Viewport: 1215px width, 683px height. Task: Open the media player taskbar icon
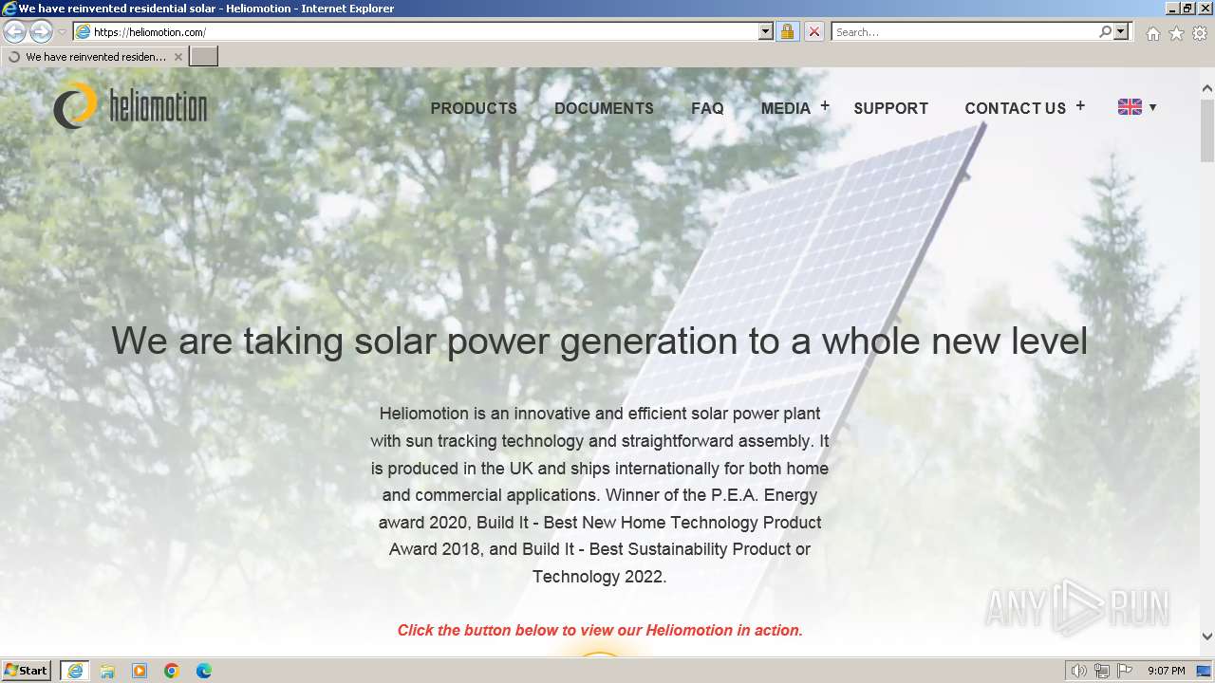[x=140, y=671]
